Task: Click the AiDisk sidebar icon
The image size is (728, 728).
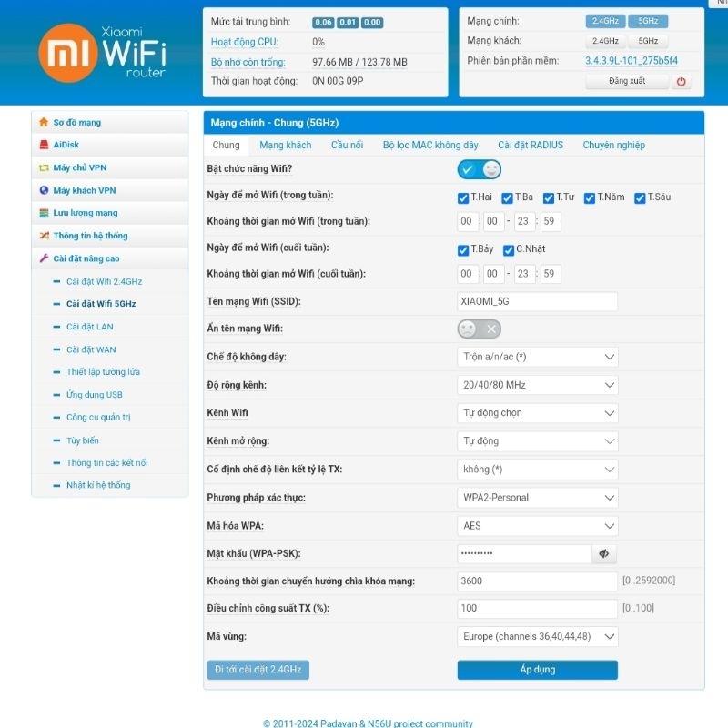Action: click(43, 145)
